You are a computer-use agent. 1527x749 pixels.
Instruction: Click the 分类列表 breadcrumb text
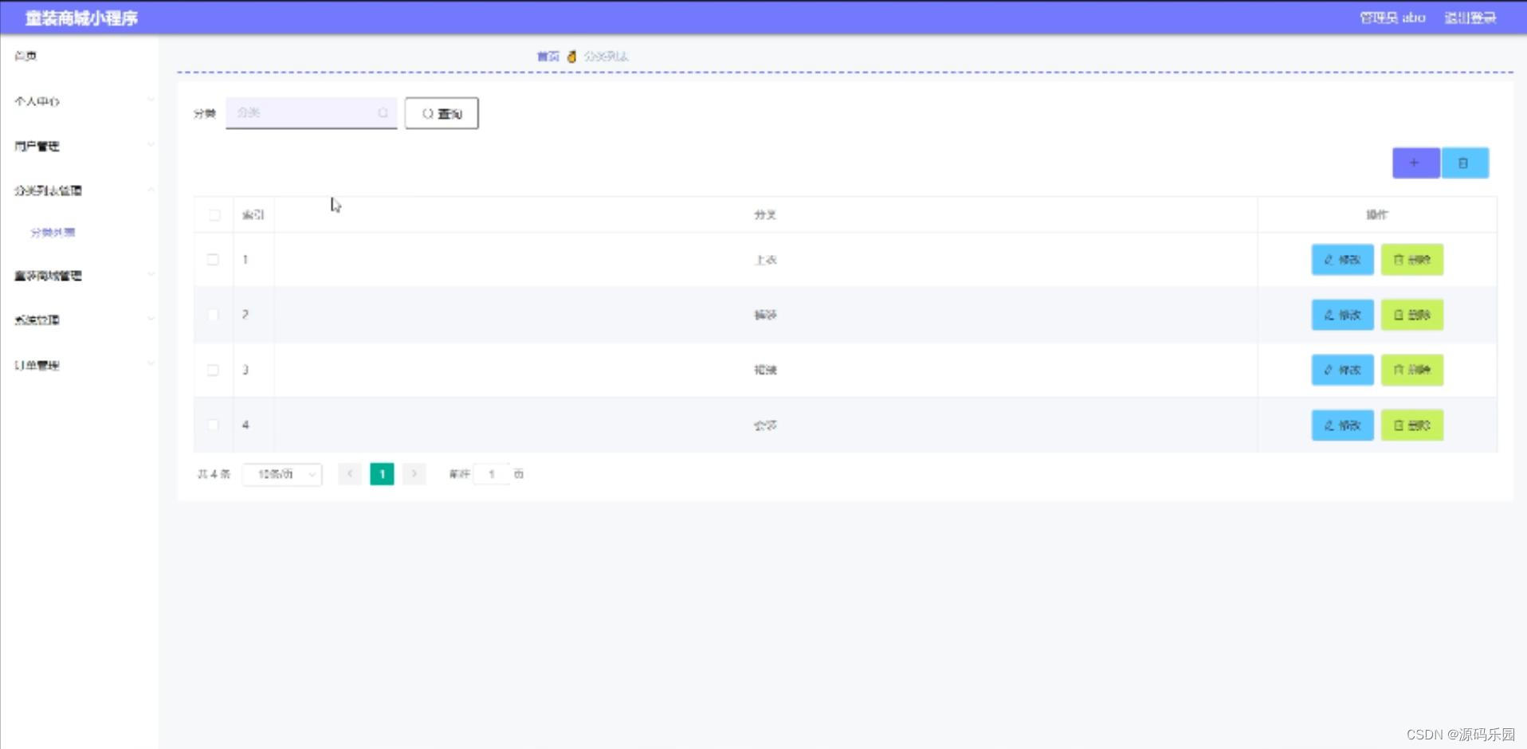point(606,57)
